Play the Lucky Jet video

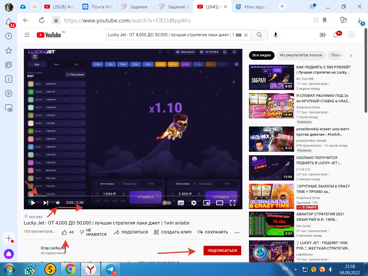(x=33, y=203)
